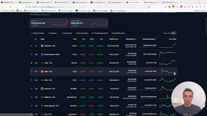
Task: Click Tellor price $70.00
Action: (74, 63)
